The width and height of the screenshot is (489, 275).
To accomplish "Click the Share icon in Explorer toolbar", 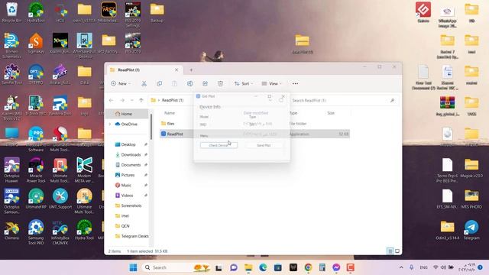I will 206,83.
